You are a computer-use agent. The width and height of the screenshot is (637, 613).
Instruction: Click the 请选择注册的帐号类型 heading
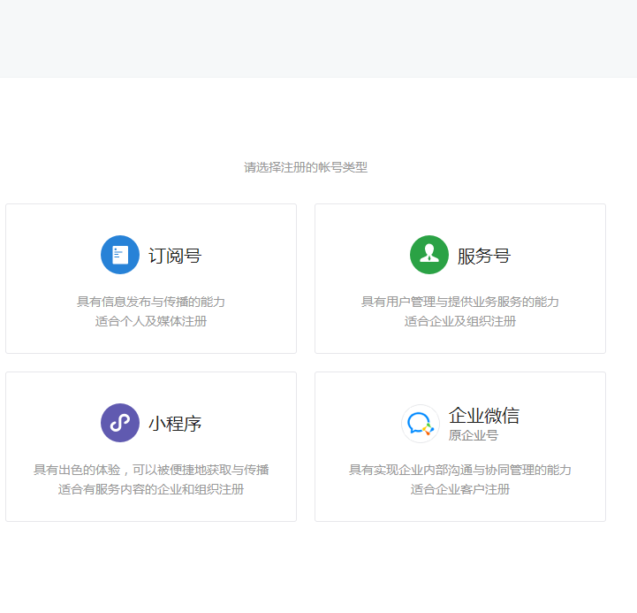[x=306, y=167]
